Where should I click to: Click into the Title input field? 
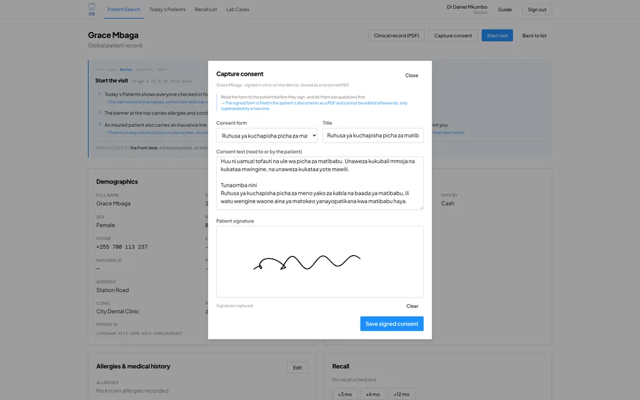[372, 136]
